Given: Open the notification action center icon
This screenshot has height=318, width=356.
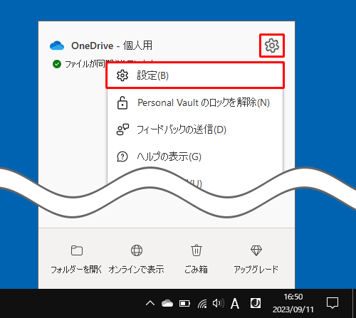Looking at the screenshot, I should (333, 303).
